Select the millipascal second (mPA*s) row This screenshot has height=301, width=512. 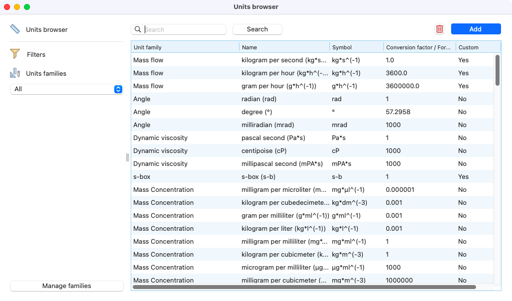tap(312, 164)
